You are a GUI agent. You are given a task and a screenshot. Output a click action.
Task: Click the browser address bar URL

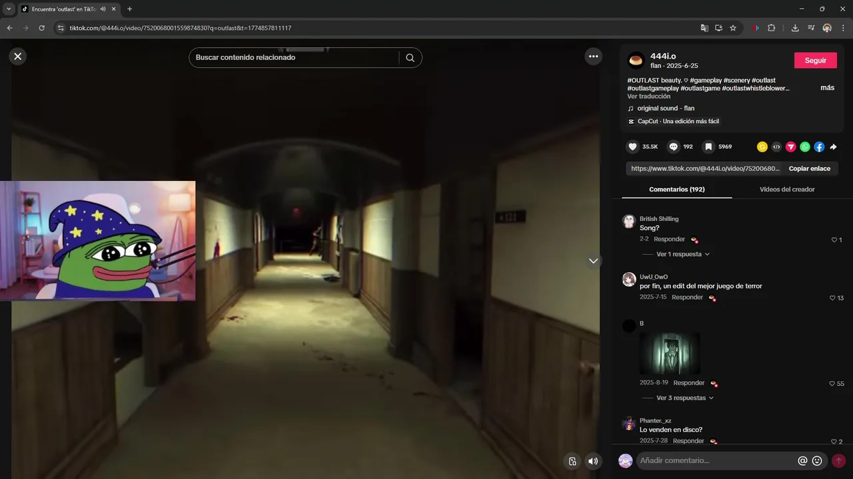pyautogui.click(x=180, y=28)
